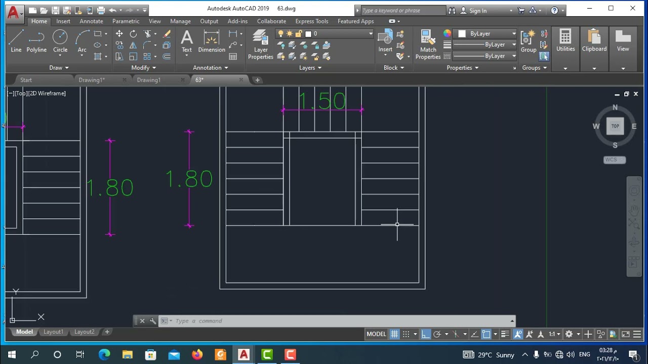The height and width of the screenshot is (364, 648).
Task: Open the Insert ribbon tab
Action: [63, 21]
